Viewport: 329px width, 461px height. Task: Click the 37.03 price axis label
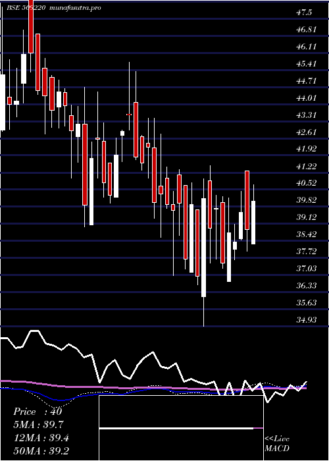306,269
